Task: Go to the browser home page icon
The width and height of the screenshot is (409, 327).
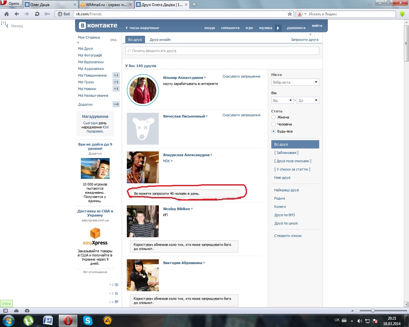Action: click(7, 14)
